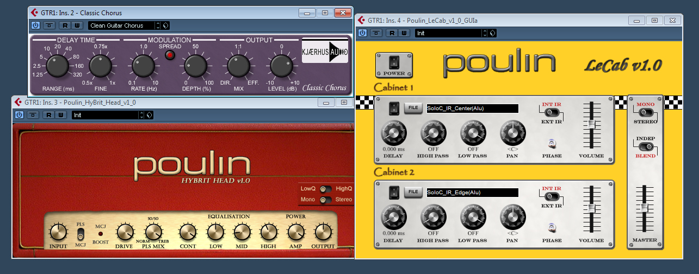Click the Master volume fader in LeCab
699x274 pixels.
click(x=645, y=208)
